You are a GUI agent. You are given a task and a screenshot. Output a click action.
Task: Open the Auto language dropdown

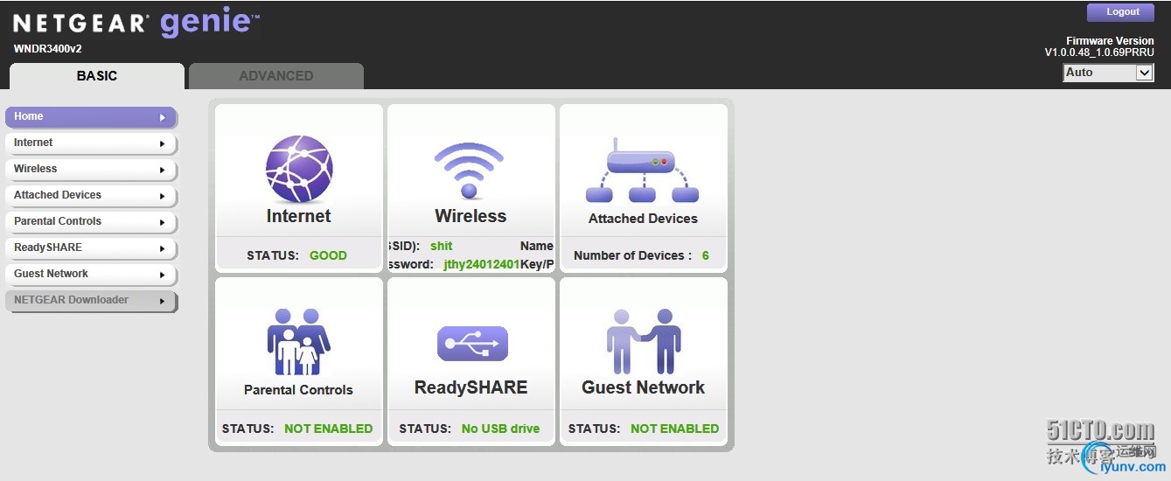[1109, 73]
